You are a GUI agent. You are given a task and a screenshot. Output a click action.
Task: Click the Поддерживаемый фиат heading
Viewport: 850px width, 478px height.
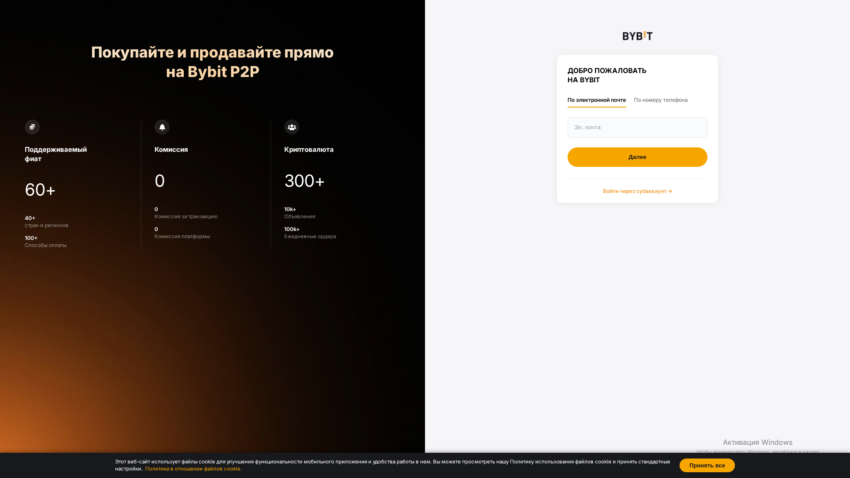point(56,154)
